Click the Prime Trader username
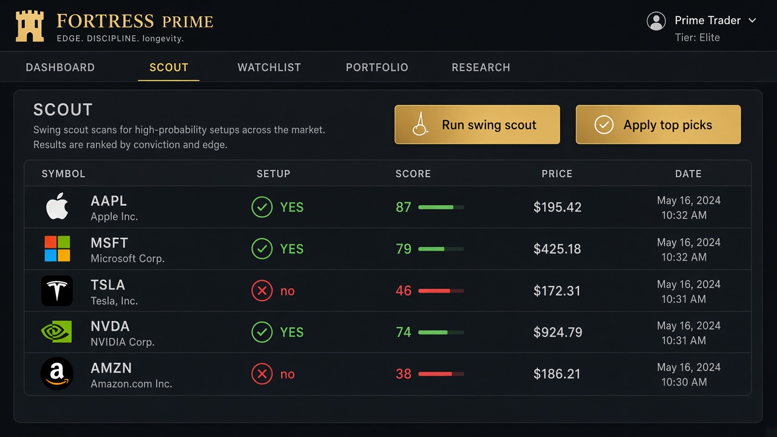Image resolution: width=777 pixels, height=437 pixels. point(708,21)
